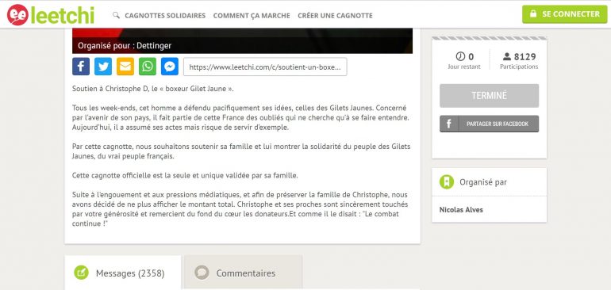Click the Organisé par badge icon
Screen dimensions: 611x290
coord(447,181)
